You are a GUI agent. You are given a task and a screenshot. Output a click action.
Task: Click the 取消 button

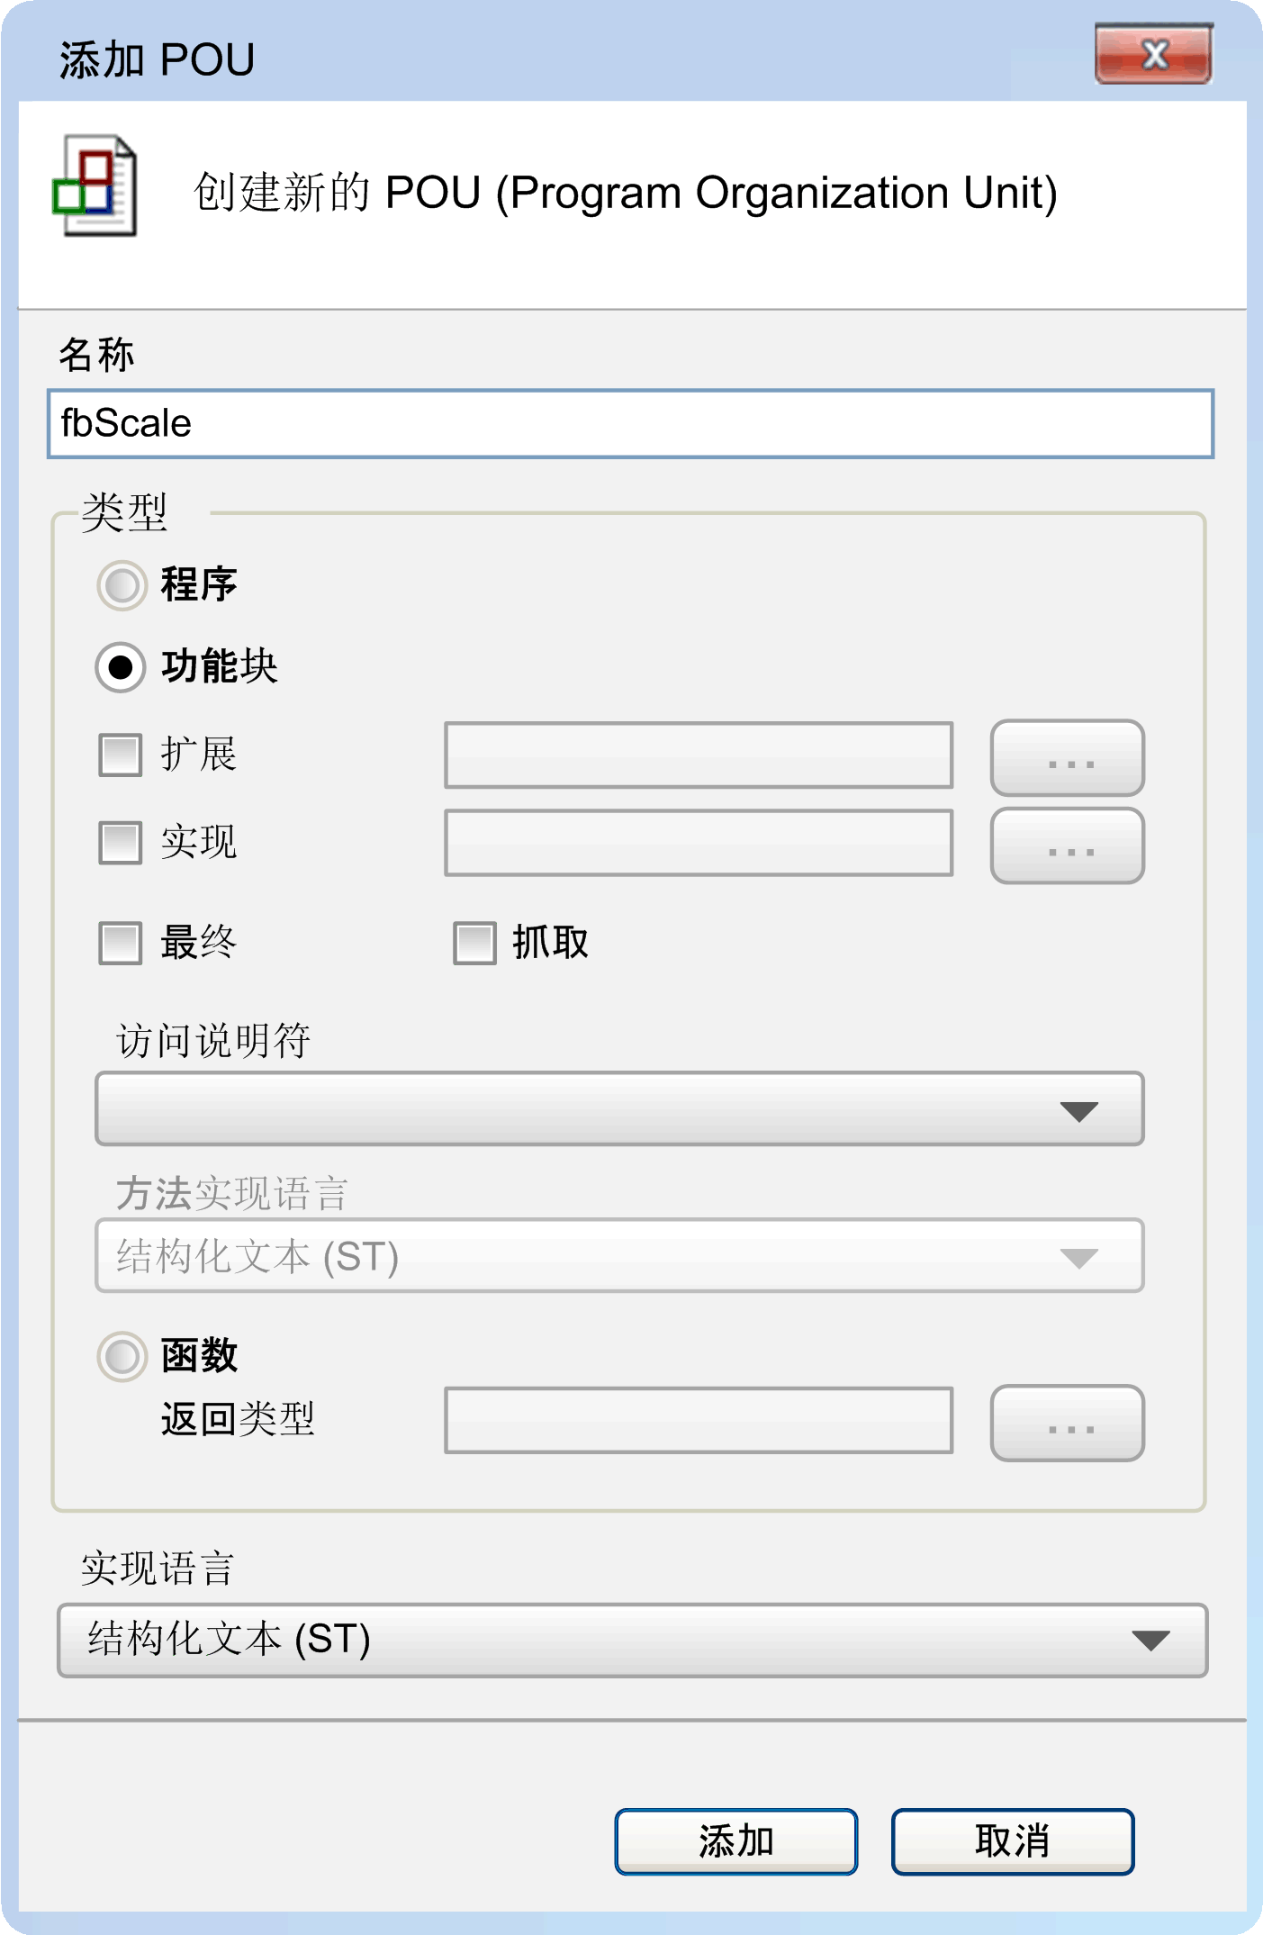pos(1012,1840)
